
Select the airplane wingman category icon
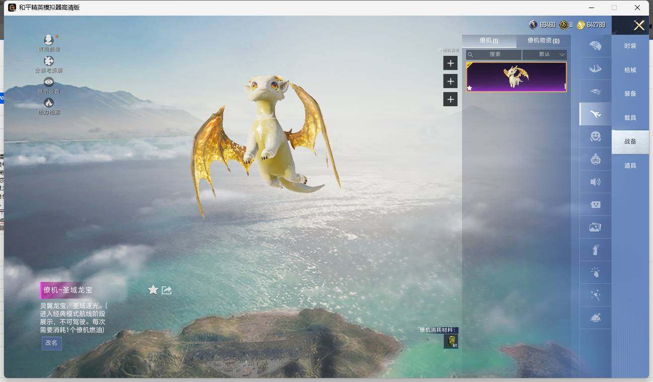[595, 114]
